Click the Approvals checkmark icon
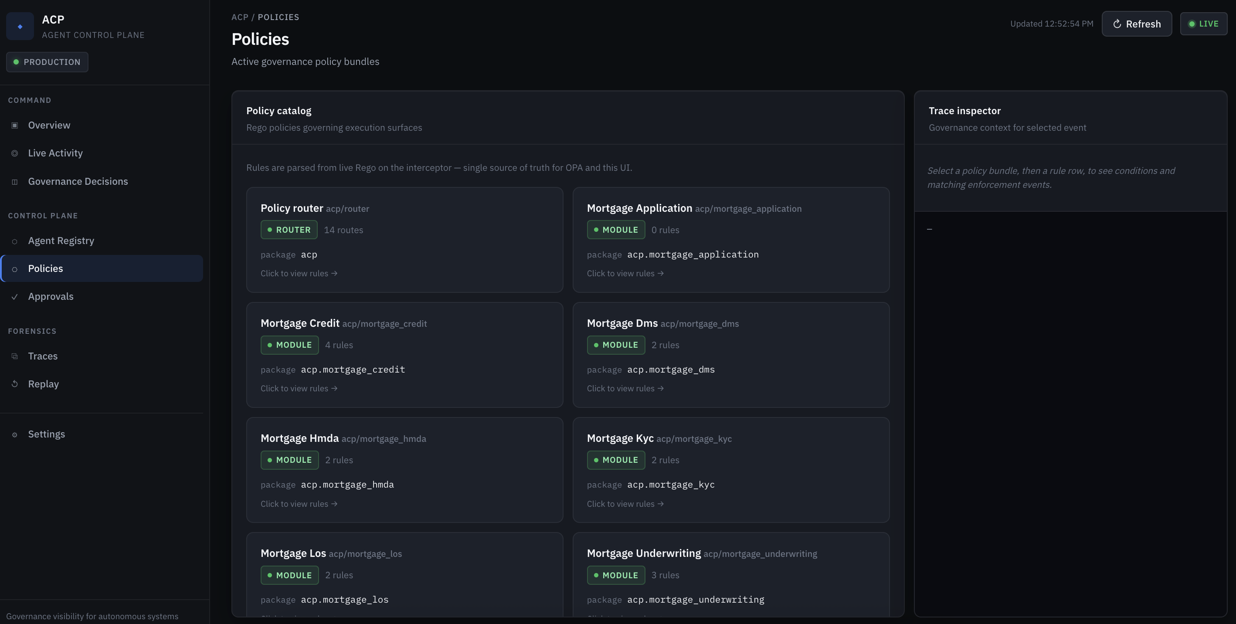The image size is (1236, 624). pos(15,297)
